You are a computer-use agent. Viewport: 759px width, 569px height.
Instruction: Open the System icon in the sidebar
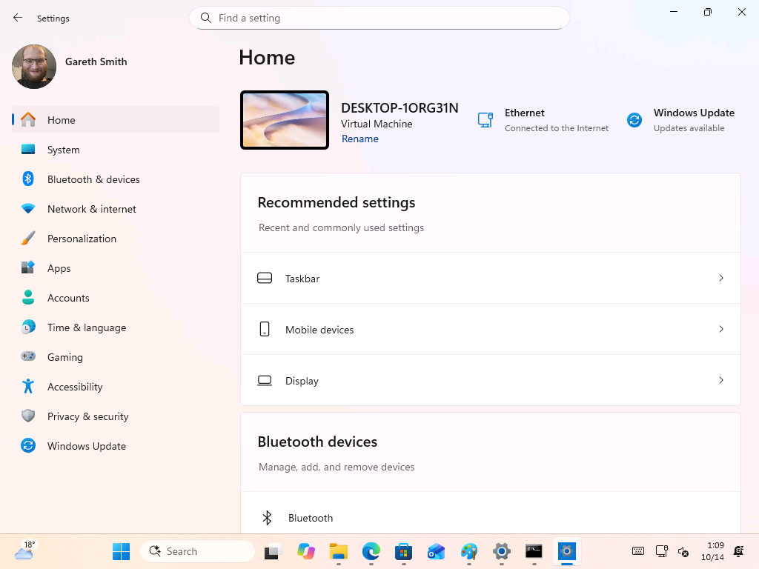tap(28, 149)
